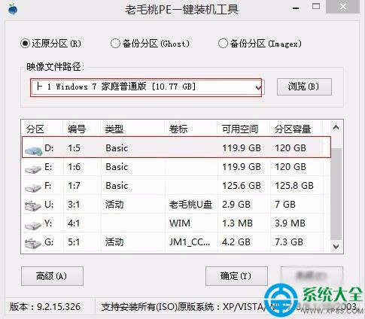The width and height of the screenshot is (365, 319).
Task: Open the image path dropdown arrow
Action: 258,87
